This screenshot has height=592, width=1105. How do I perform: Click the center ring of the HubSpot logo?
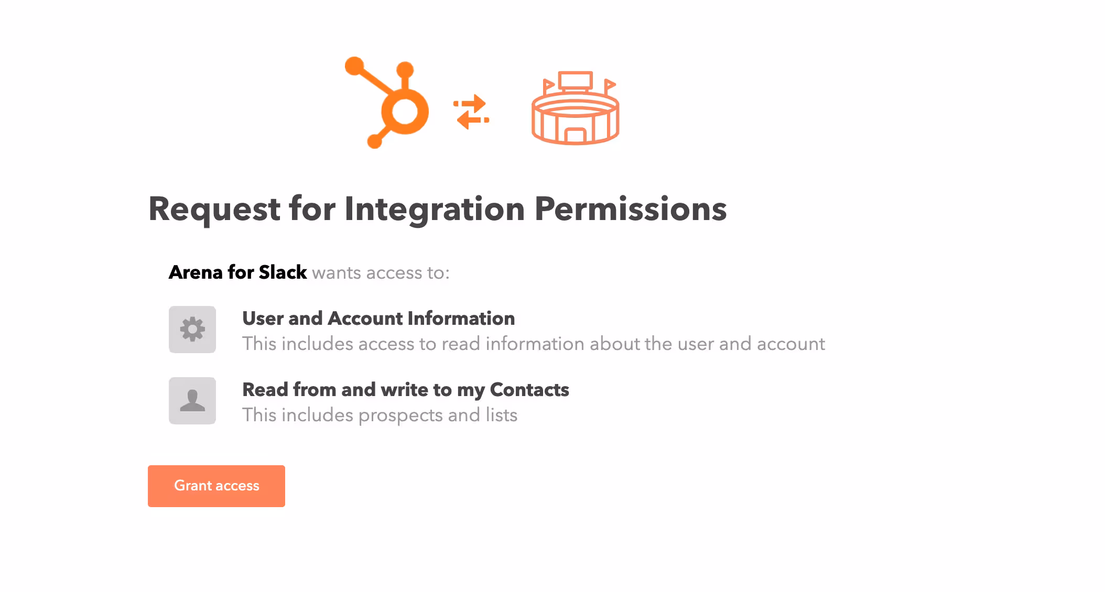pyautogui.click(x=405, y=111)
